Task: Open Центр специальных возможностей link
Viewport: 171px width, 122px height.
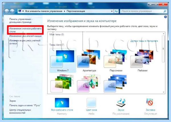Action: [20, 111]
